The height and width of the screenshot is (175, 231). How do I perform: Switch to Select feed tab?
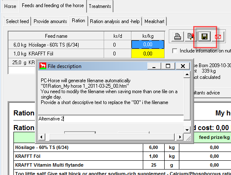(17, 21)
